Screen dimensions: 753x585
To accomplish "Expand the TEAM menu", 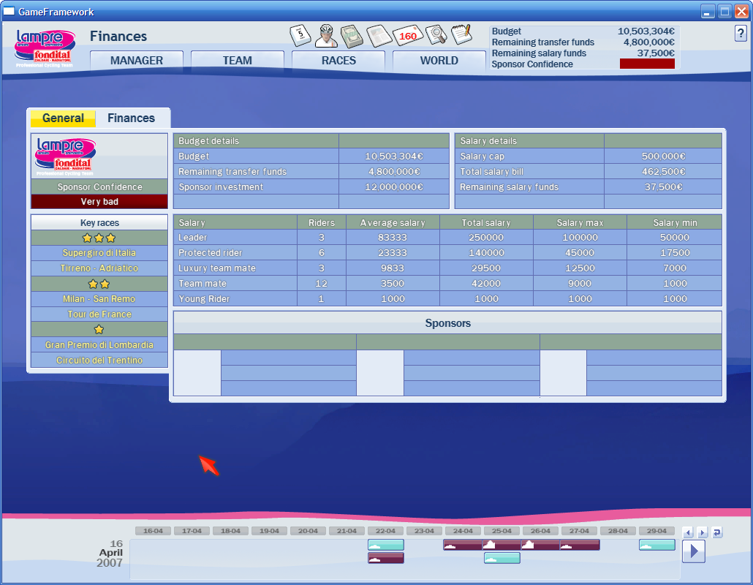I will [x=238, y=61].
